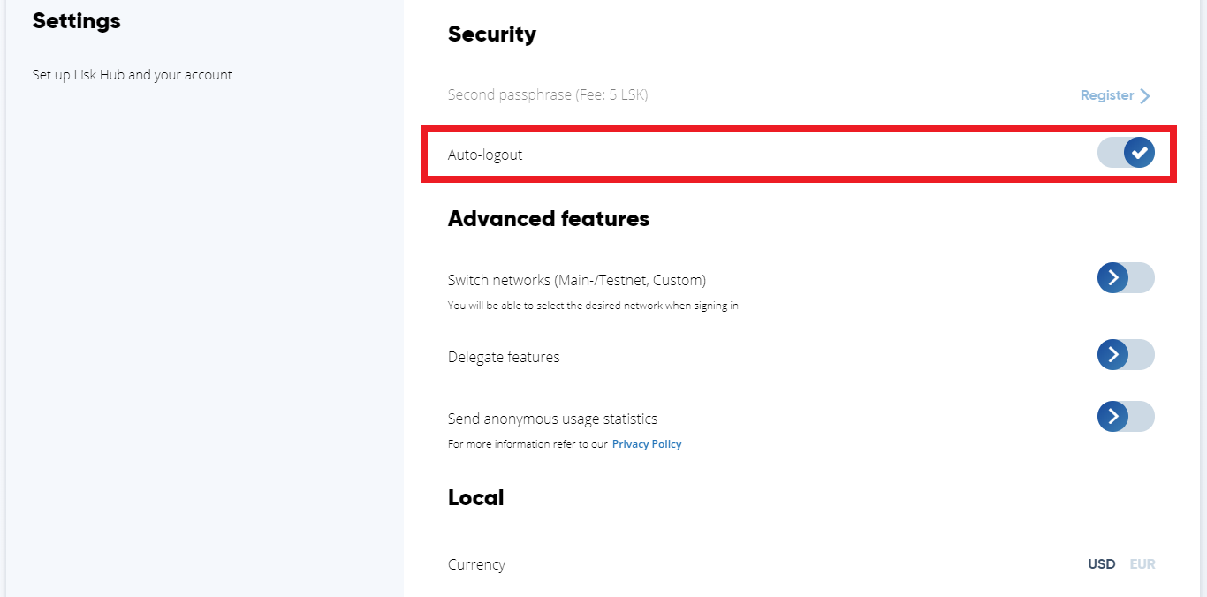
Task: Click the Advanced features section heading
Action: click(x=548, y=218)
